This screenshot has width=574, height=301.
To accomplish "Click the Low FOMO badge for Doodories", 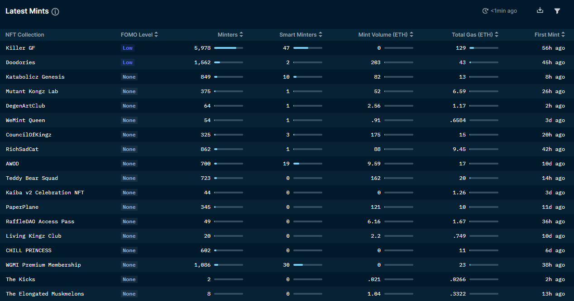I will (x=128, y=62).
